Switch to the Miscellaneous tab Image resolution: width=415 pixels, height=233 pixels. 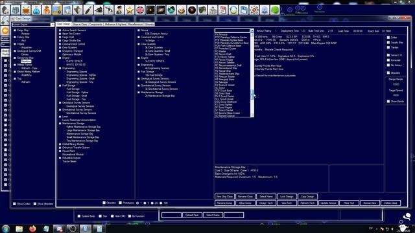(136, 25)
